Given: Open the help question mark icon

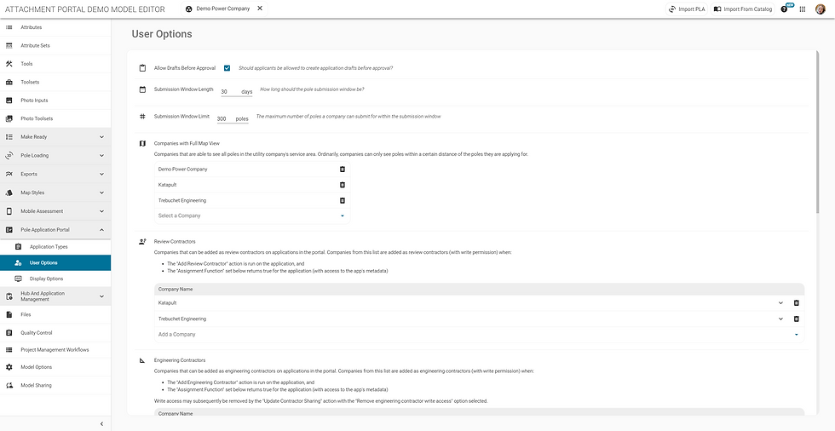Looking at the screenshot, I should click(785, 9).
